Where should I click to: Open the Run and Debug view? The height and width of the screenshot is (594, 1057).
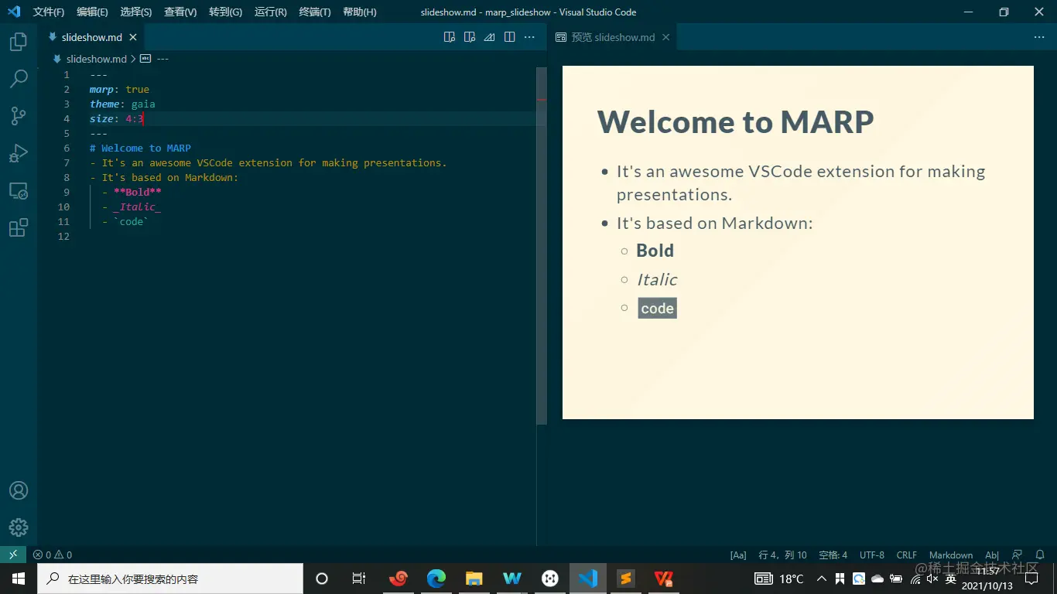pos(19,153)
